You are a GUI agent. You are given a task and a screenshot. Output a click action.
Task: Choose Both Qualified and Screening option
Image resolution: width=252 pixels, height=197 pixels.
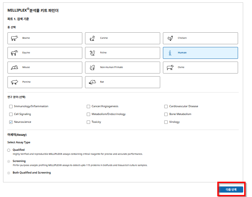9,173
